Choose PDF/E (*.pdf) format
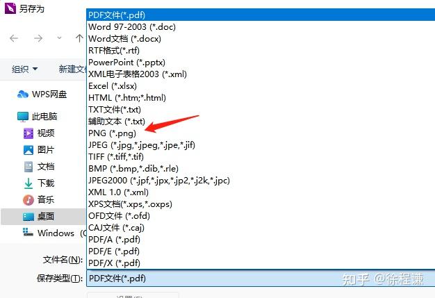The width and height of the screenshot is (435, 298). [x=261, y=251]
